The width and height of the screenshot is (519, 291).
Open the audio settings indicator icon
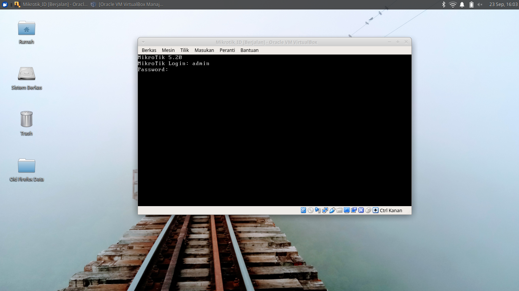(x=318, y=210)
